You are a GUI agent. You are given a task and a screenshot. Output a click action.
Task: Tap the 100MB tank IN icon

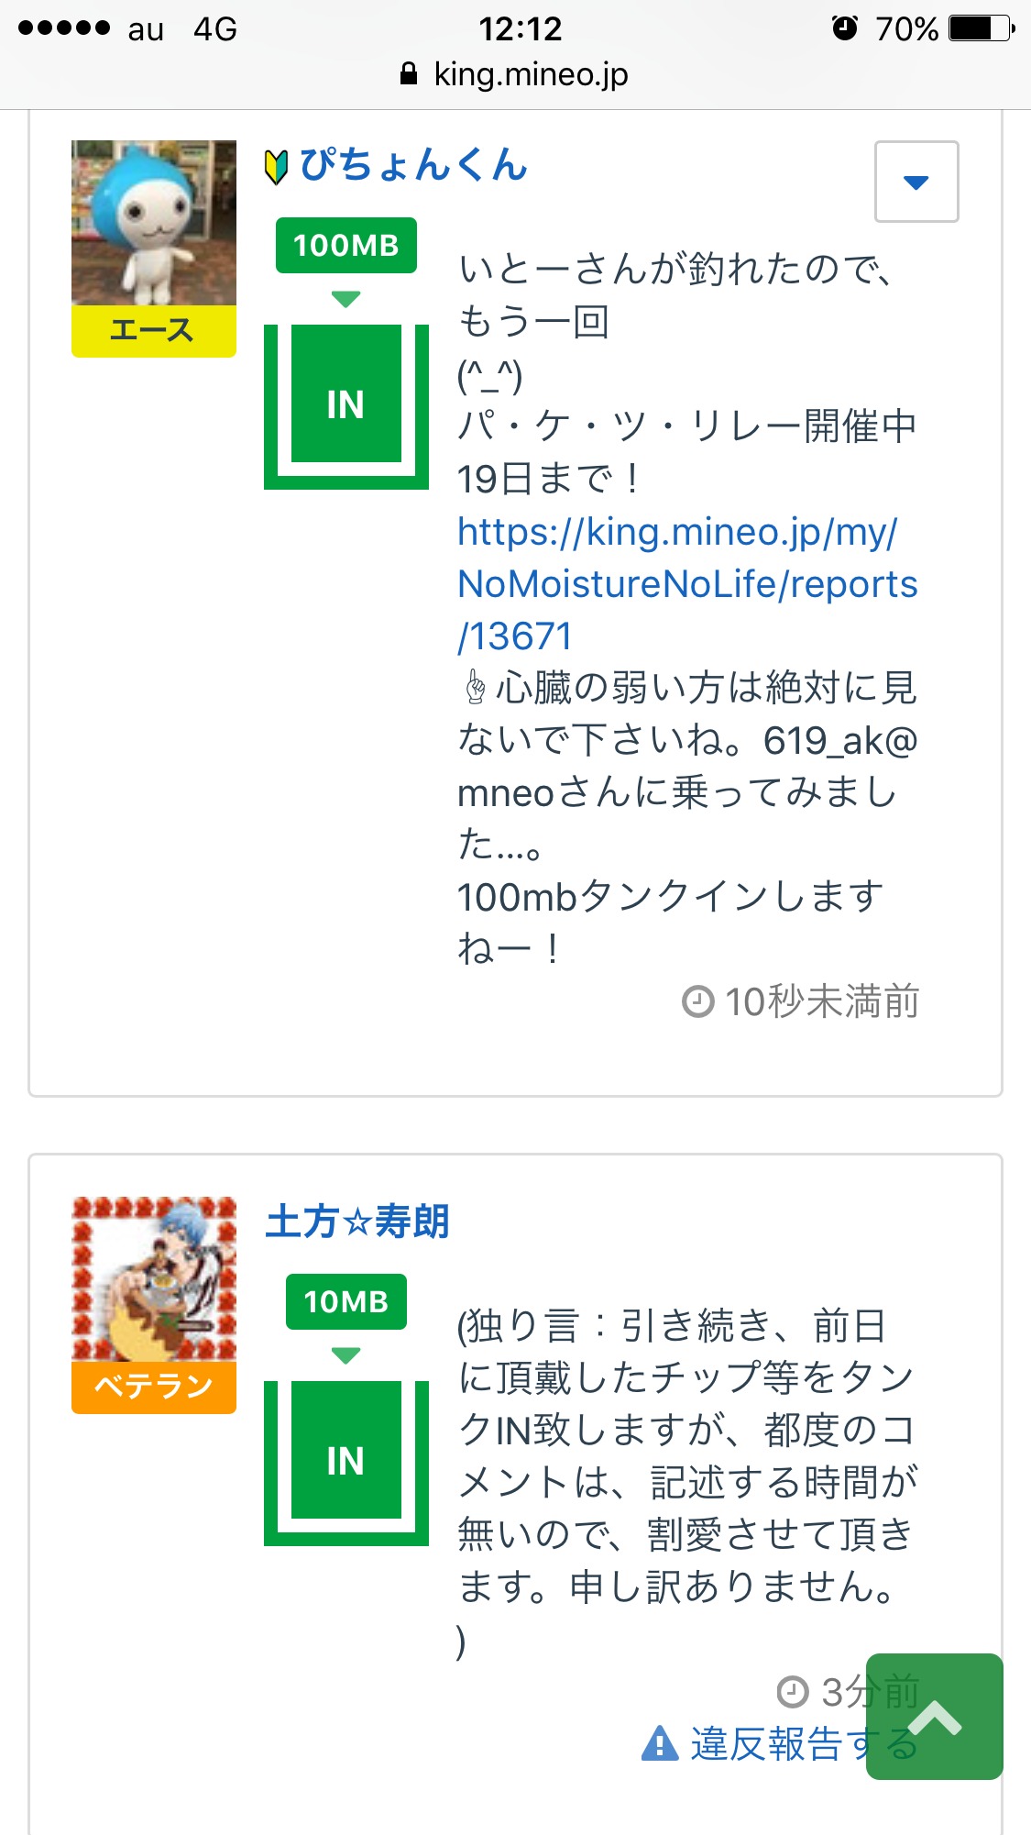tap(345, 406)
